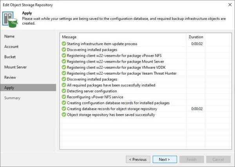The width and height of the screenshot is (235, 167).
Task: Select row Registering client for package VMware VDDK
Action: click(146, 67)
